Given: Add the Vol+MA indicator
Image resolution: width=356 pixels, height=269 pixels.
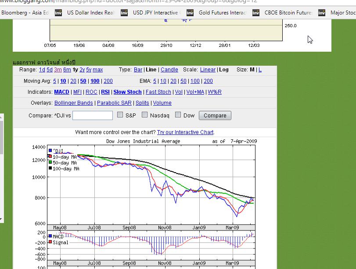Looking at the screenshot, I should tap(195, 92).
